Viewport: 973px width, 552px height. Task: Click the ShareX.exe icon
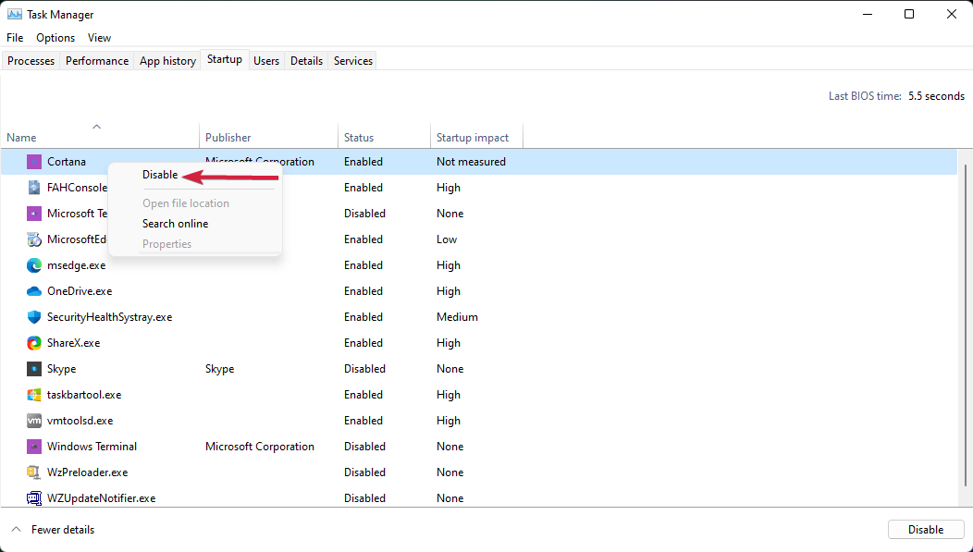(x=34, y=343)
